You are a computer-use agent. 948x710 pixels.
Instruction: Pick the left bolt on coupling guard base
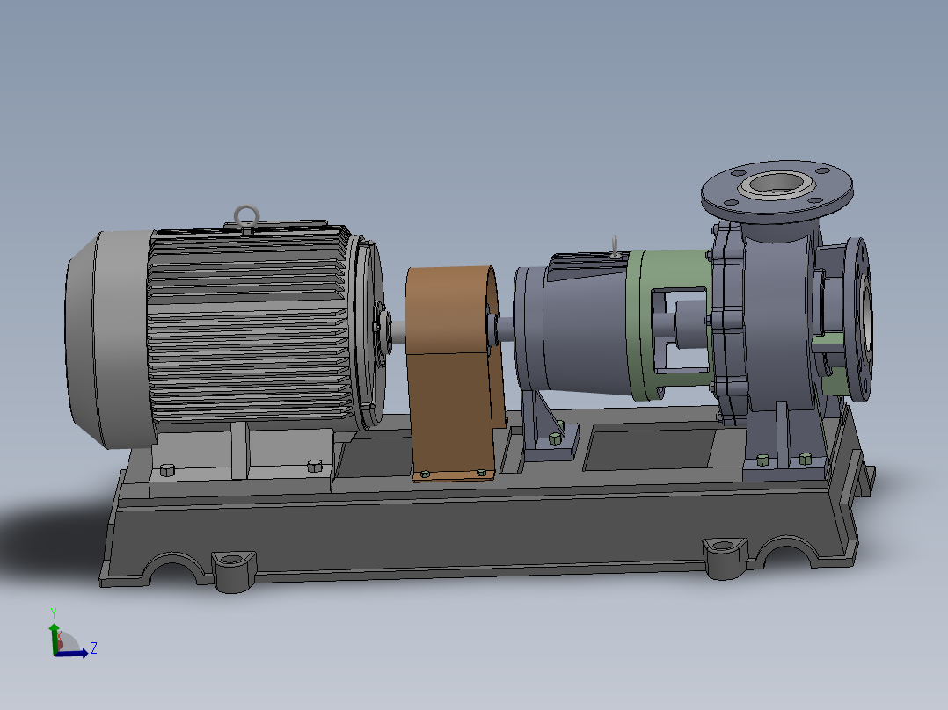coord(425,475)
